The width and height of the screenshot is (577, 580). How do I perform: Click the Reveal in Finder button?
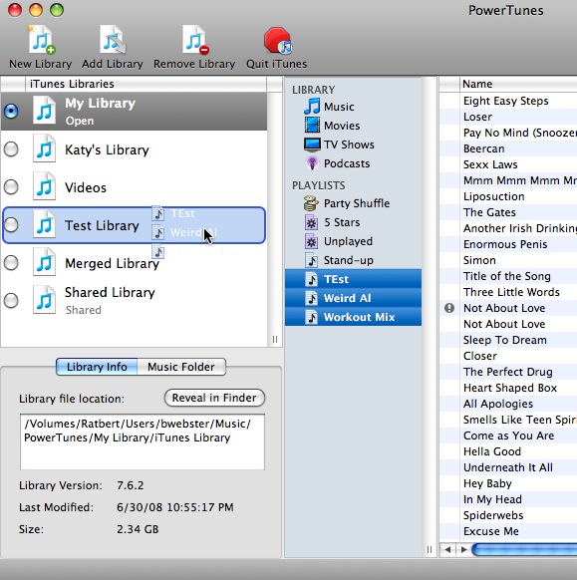pos(214,398)
